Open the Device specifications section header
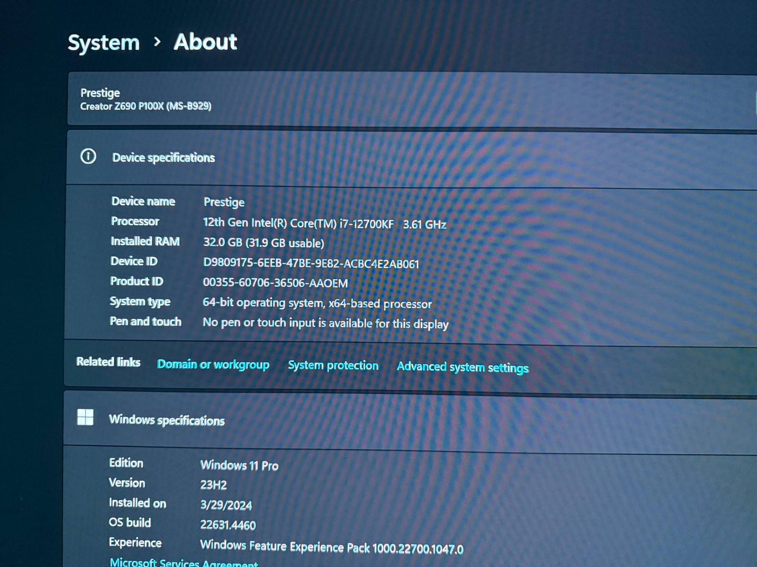Viewport: 757px width, 567px height. click(163, 158)
